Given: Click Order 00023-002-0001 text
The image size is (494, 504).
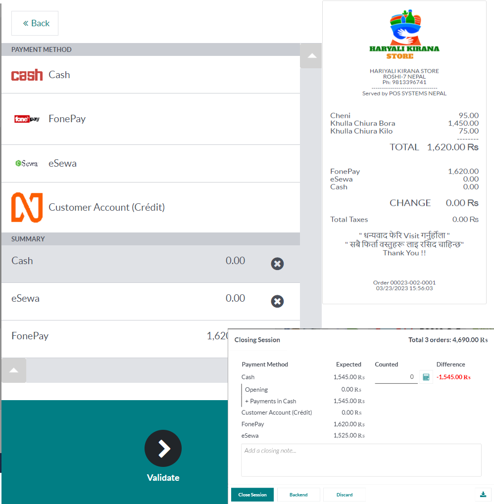Looking at the screenshot, I should click(x=404, y=282).
